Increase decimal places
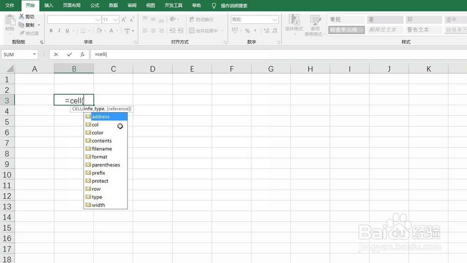 267,30
